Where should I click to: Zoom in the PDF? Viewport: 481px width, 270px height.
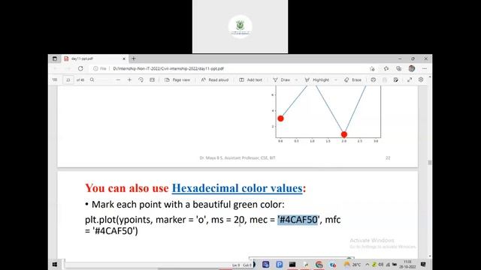pyautogui.click(x=129, y=80)
